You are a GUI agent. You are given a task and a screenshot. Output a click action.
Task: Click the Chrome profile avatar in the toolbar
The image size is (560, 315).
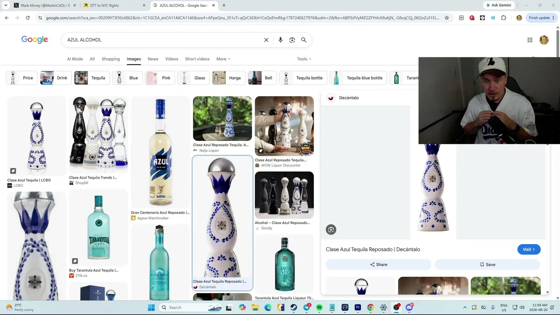(519, 18)
